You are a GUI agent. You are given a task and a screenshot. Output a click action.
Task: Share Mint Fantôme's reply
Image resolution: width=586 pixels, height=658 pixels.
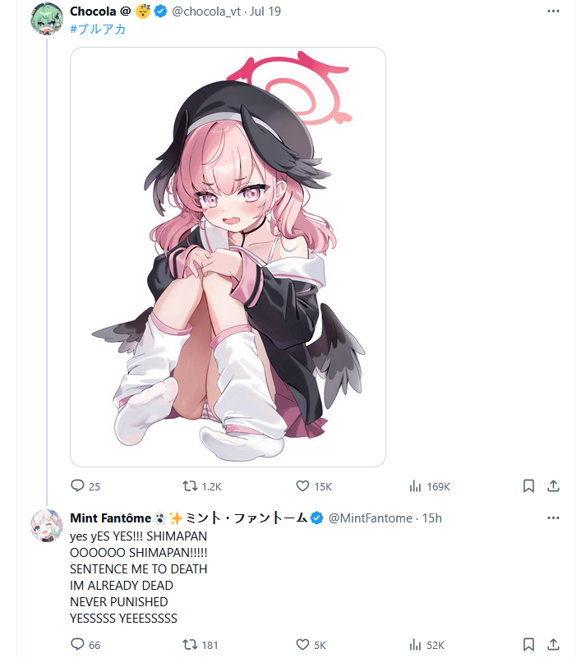[x=553, y=644]
